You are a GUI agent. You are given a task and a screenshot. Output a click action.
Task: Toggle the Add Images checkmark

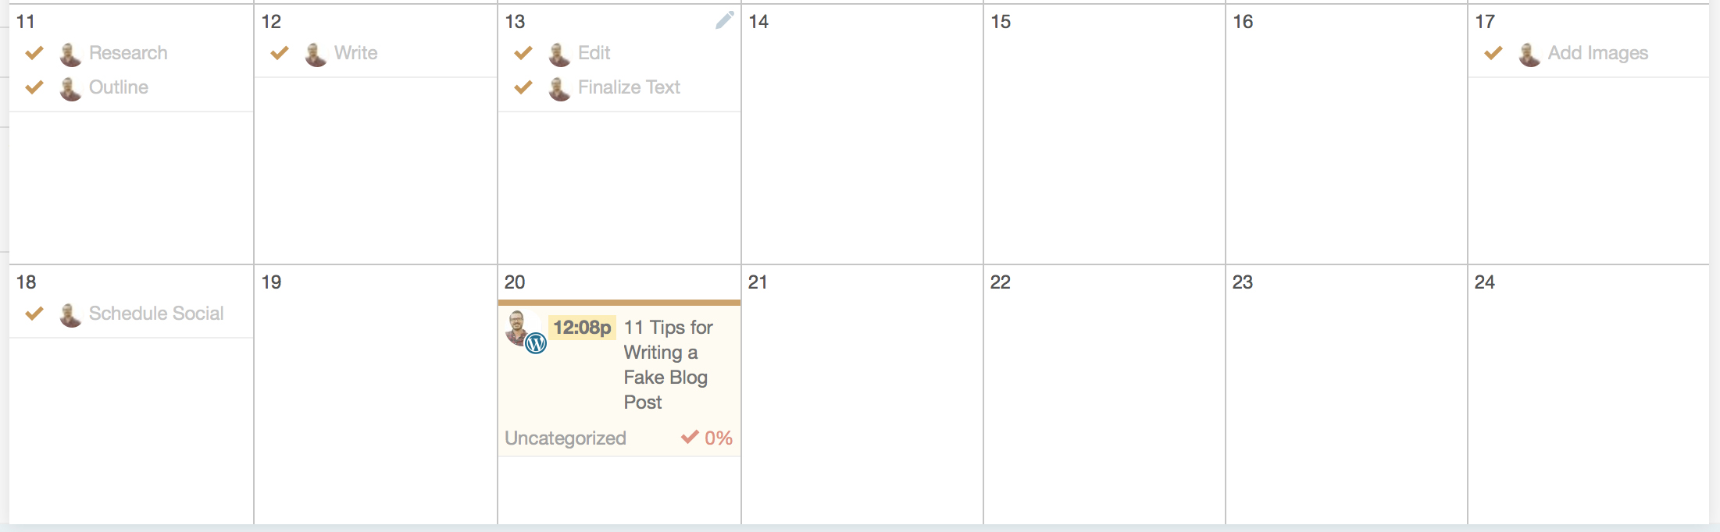click(x=1493, y=53)
